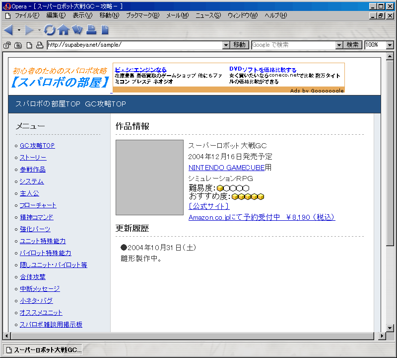Click the small printer icon by address bar
The height and width of the screenshot is (358, 397).
pyautogui.click(x=40, y=45)
